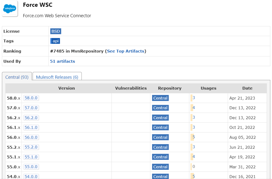Select the date Apr 19, 2022
The height and width of the screenshot is (179, 272).
pos(242,157)
